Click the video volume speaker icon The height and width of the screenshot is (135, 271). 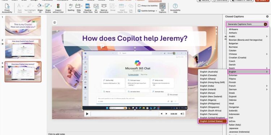pos(182,114)
